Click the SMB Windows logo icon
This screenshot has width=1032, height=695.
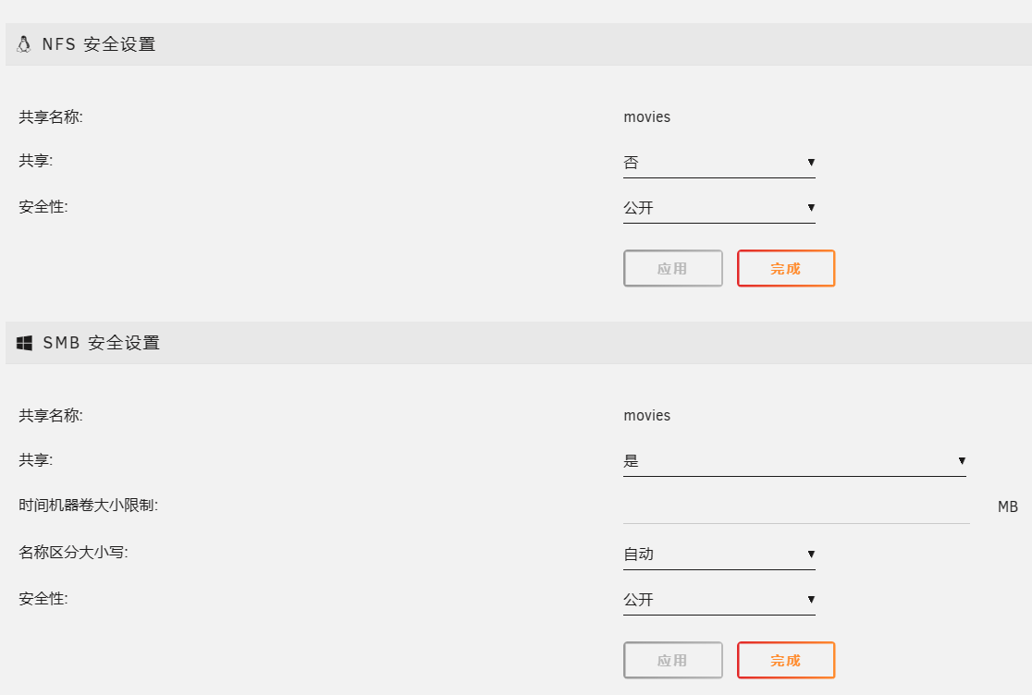coord(25,343)
